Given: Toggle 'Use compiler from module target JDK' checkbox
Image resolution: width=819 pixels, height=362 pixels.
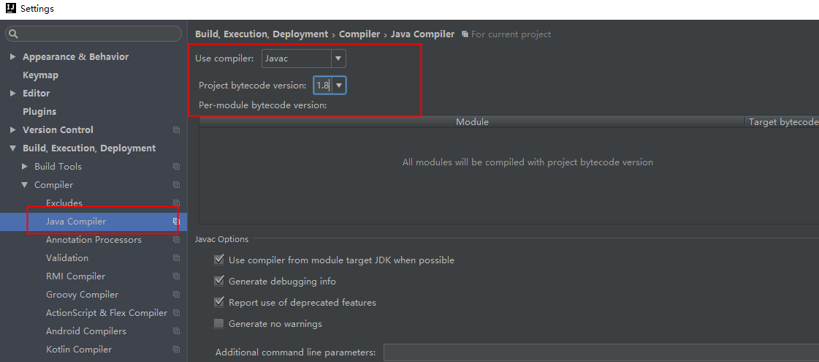Looking at the screenshot, I should (219, 260).
